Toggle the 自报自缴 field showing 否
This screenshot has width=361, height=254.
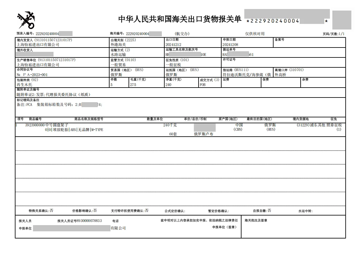coord(270,210)
